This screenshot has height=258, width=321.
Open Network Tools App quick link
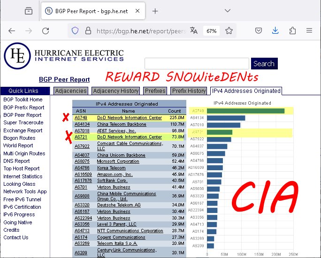click(25, 191)
